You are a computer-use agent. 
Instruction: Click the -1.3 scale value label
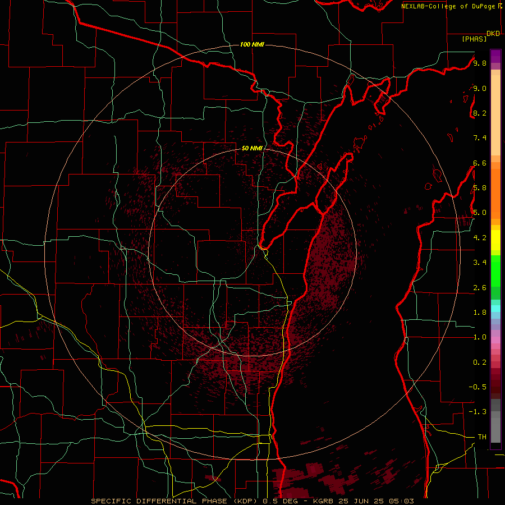(x=478, y=412)
